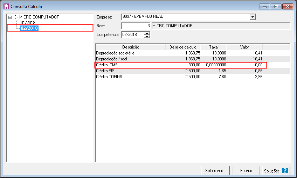Select the Crédito COFINS row
The width and height of the screenshot is (297, 178).
(193, 77)
